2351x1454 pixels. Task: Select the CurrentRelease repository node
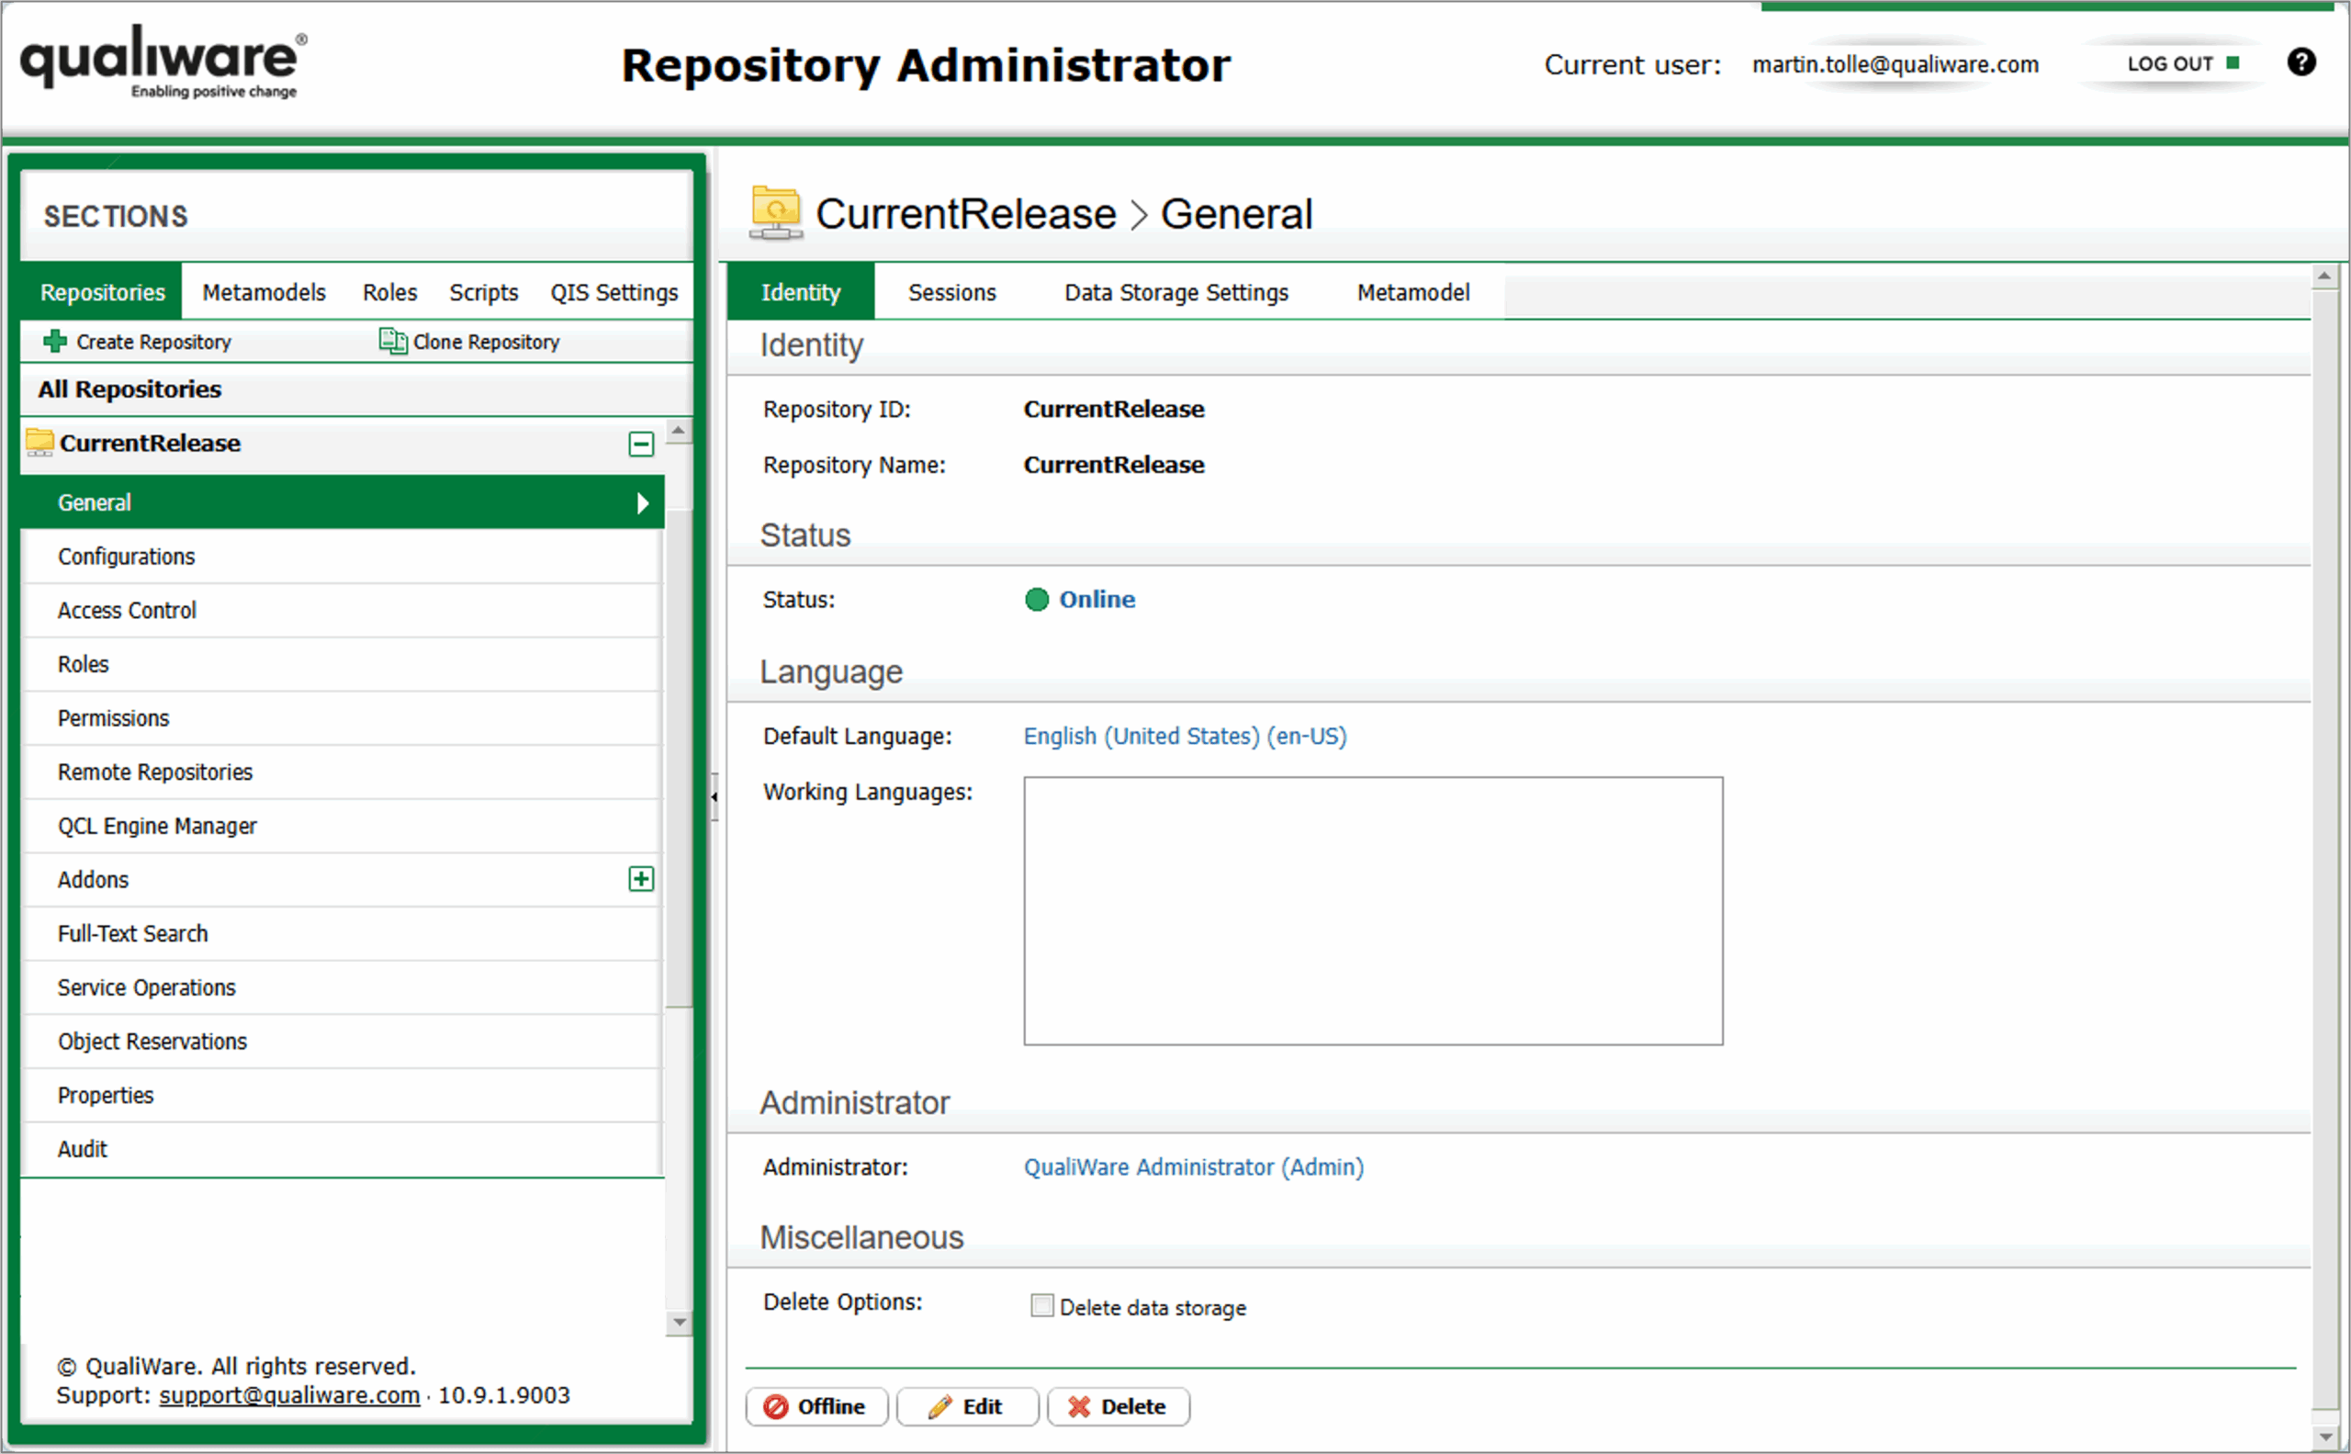click(343, 444)
